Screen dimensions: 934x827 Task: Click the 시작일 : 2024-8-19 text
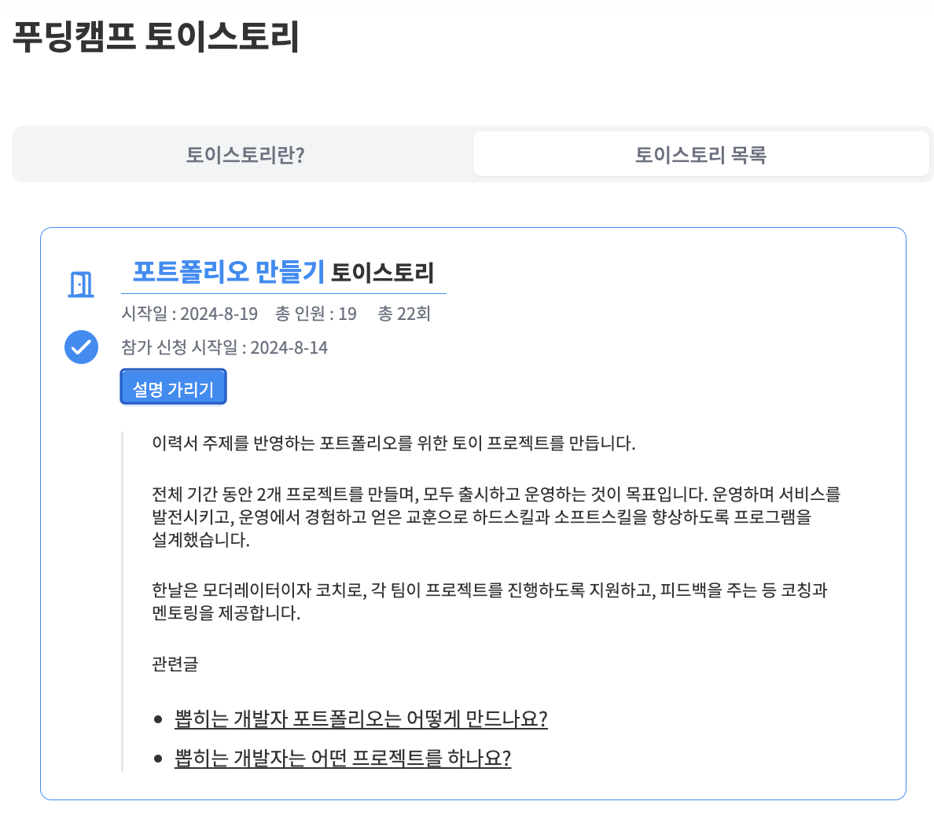tap(189, 314)
